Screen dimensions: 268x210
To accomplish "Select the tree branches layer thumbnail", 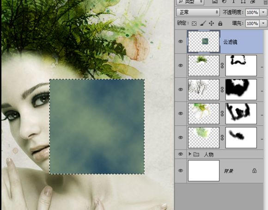I will pyautogui.click(x=204, y=90).
